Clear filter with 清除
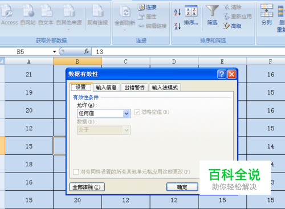Screen dimensions: 285x209 [x=232, y=7]
